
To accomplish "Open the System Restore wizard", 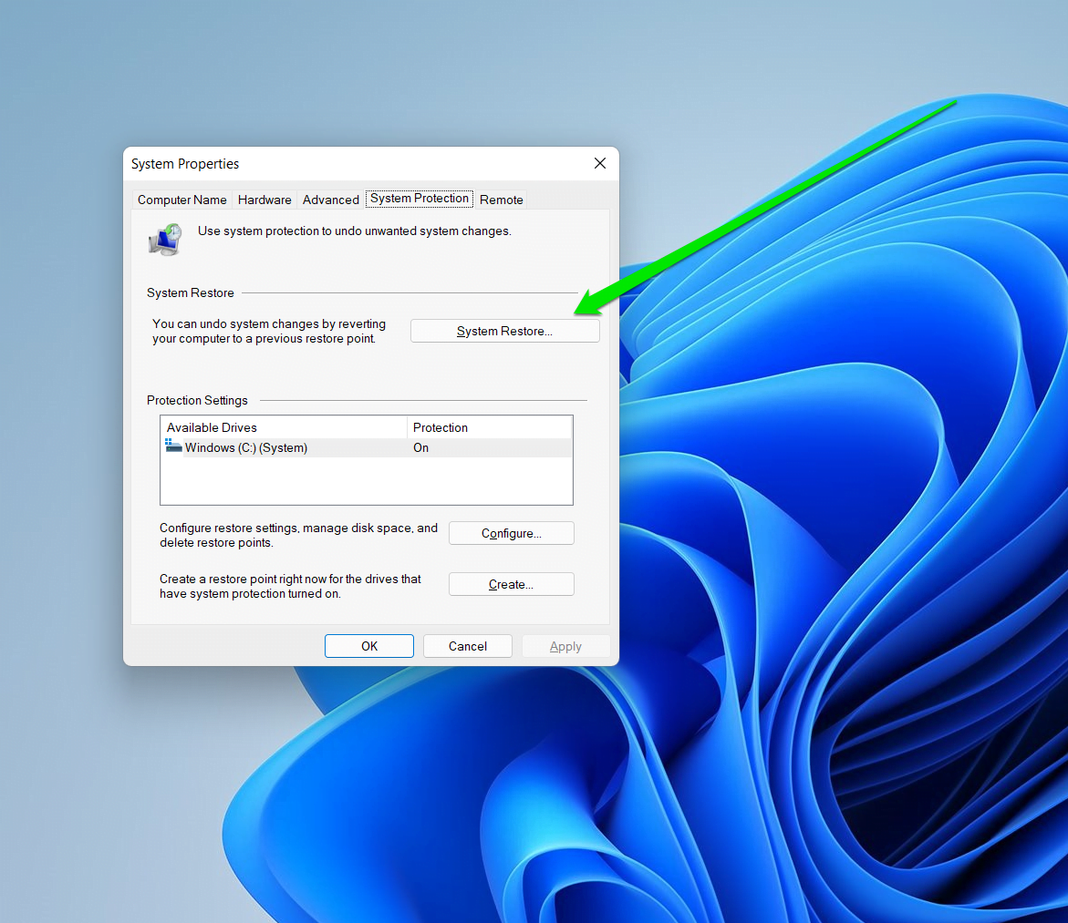I will [x=504, y=331].
